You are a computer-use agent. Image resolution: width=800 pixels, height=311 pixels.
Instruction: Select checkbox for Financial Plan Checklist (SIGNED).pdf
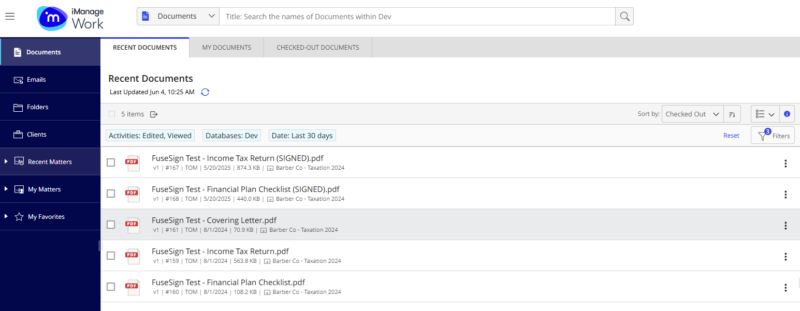(111, 194)
